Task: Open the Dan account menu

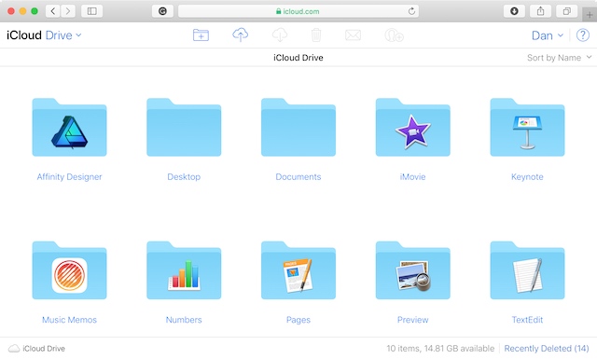Action: click(x=548, y=35)
